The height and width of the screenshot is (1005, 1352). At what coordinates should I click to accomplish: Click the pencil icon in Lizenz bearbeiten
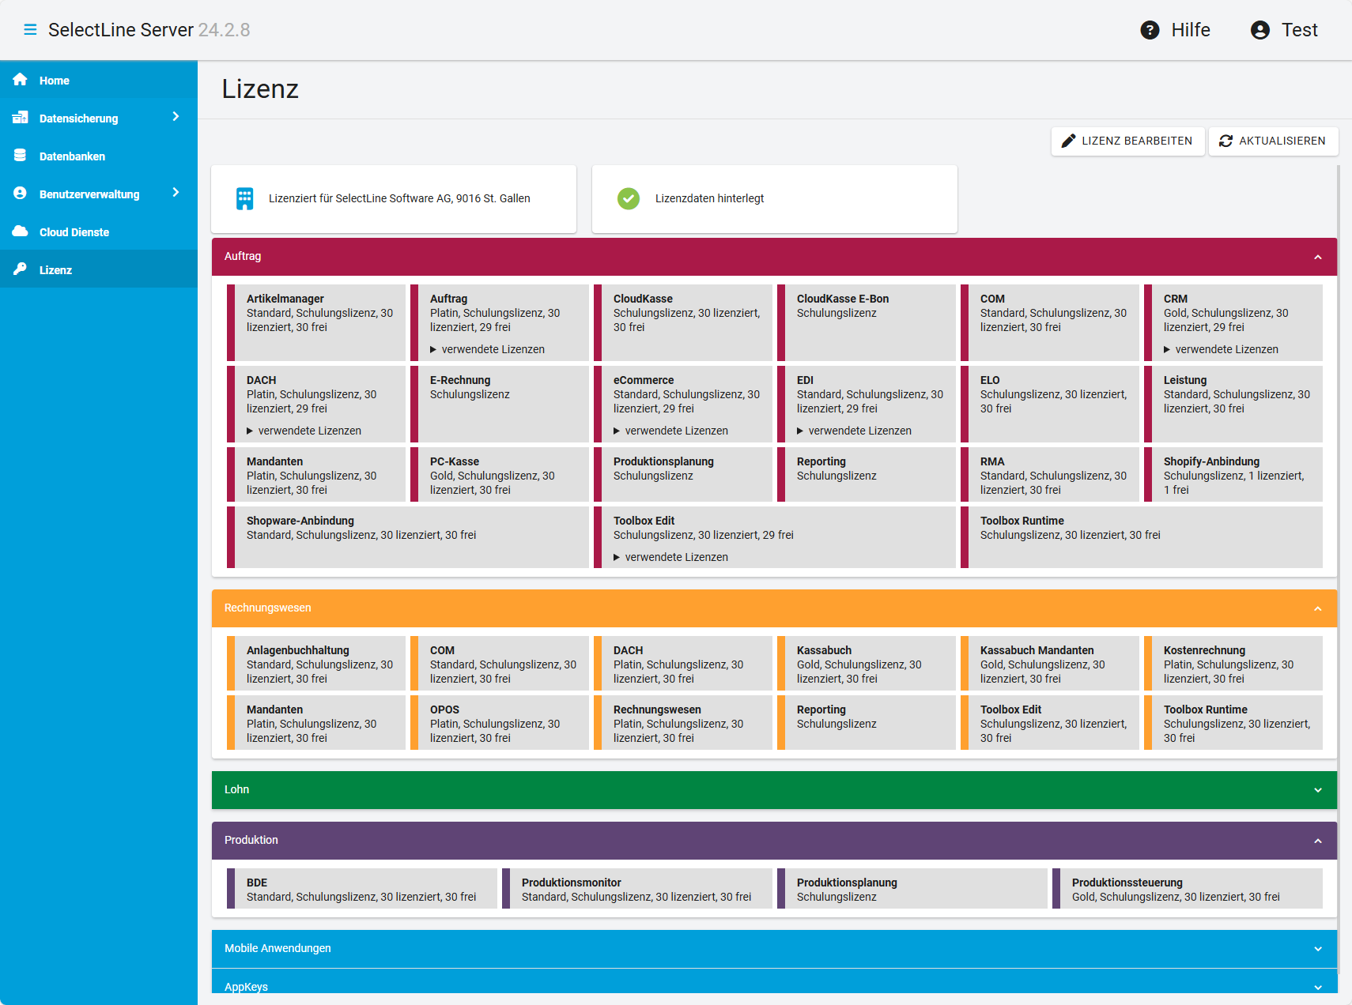coord(1068,141)
